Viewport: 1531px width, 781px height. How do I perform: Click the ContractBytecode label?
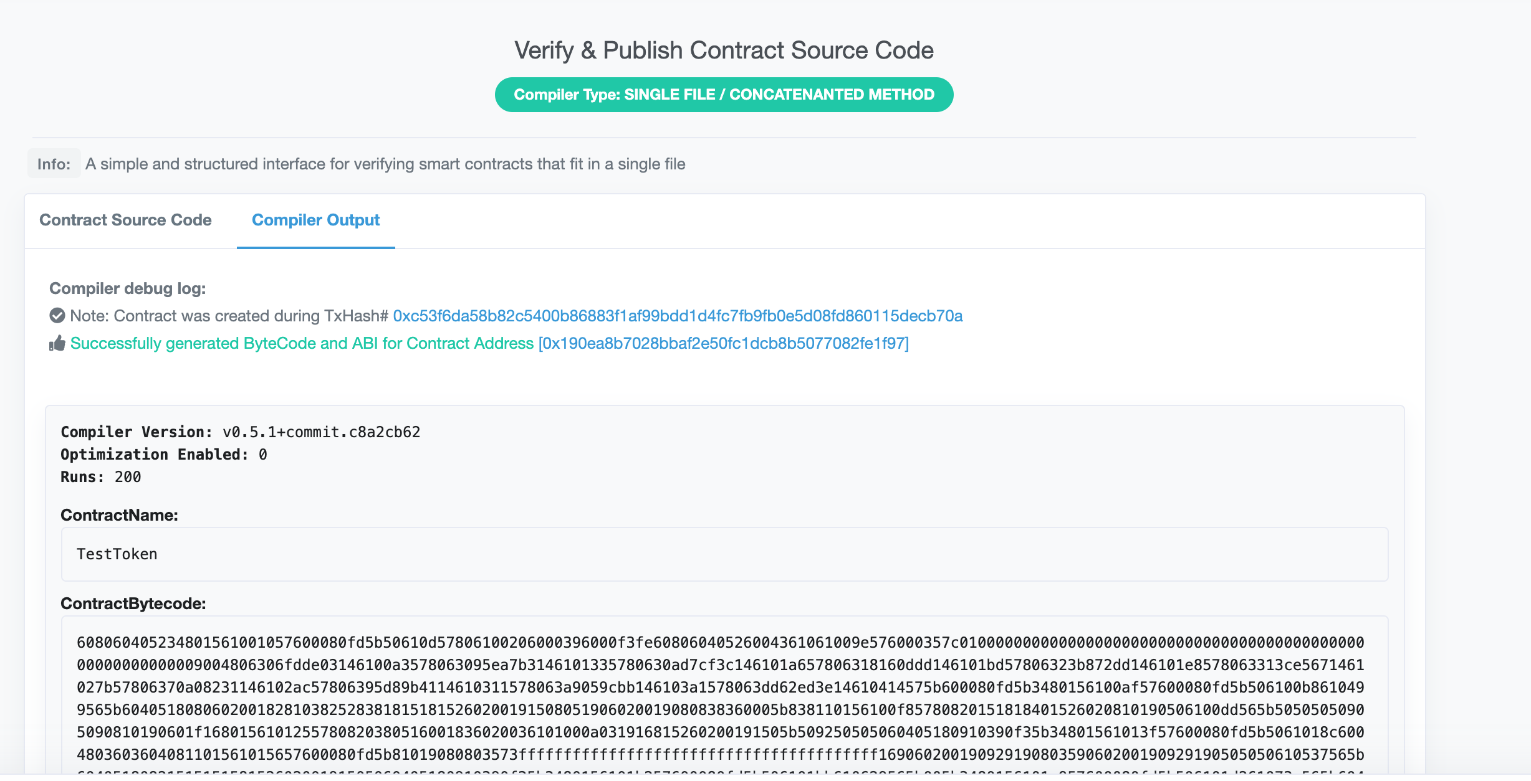[133, 603]
